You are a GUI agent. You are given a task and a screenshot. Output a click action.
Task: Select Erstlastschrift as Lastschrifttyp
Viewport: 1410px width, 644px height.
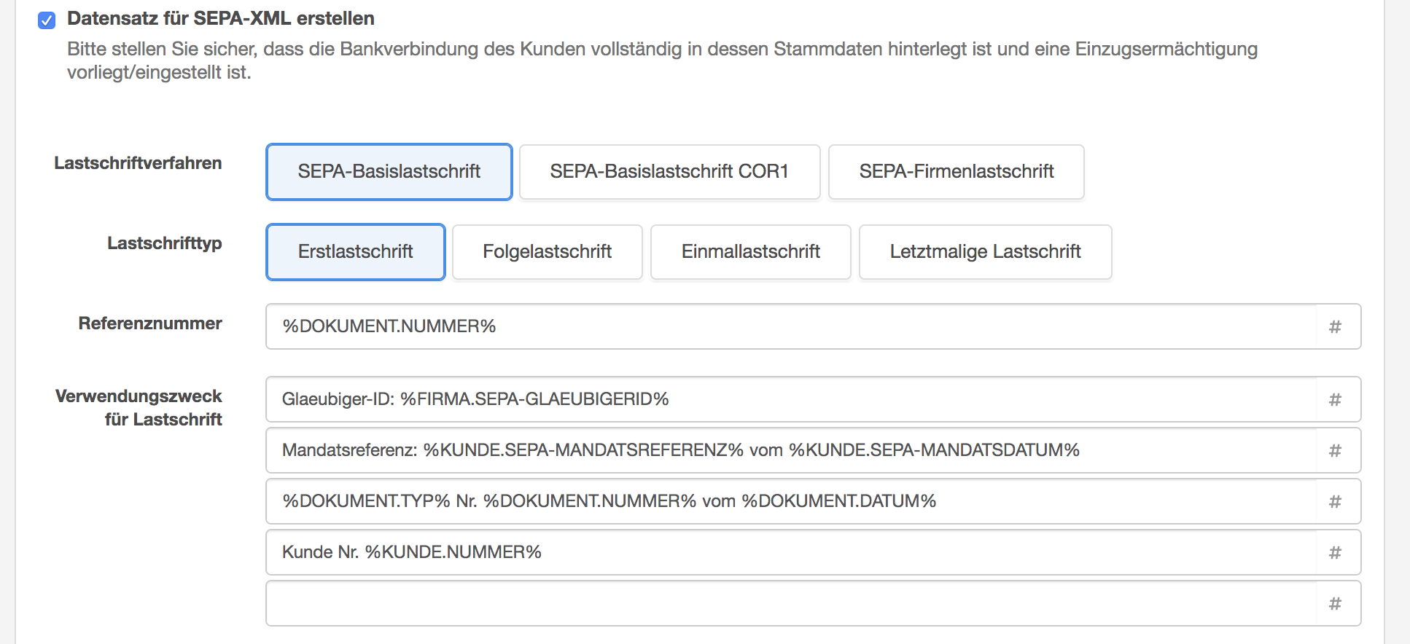point(356,252)
